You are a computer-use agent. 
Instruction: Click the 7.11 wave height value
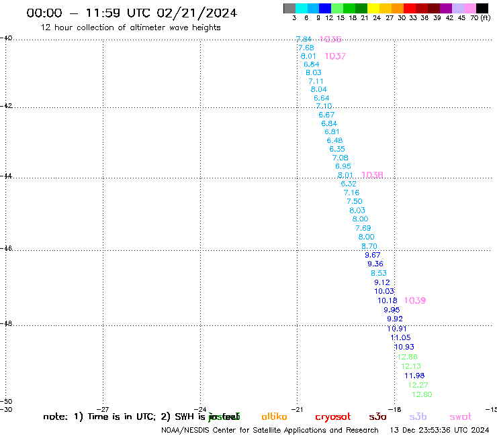click(x=316, y=81)
